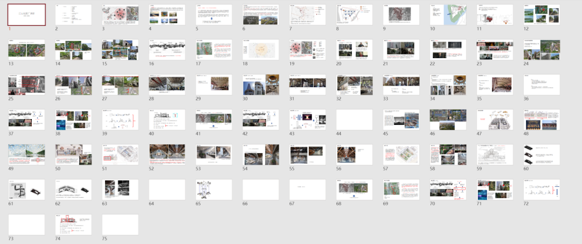Select slide 42 thumbnail
Image resolution: width=582 pixels, height=244 pixels.
click(261, 120)
